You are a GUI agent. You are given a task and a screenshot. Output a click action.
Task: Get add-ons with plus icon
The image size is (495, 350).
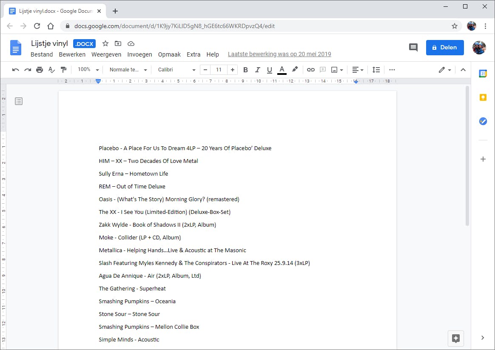point(483,159)
